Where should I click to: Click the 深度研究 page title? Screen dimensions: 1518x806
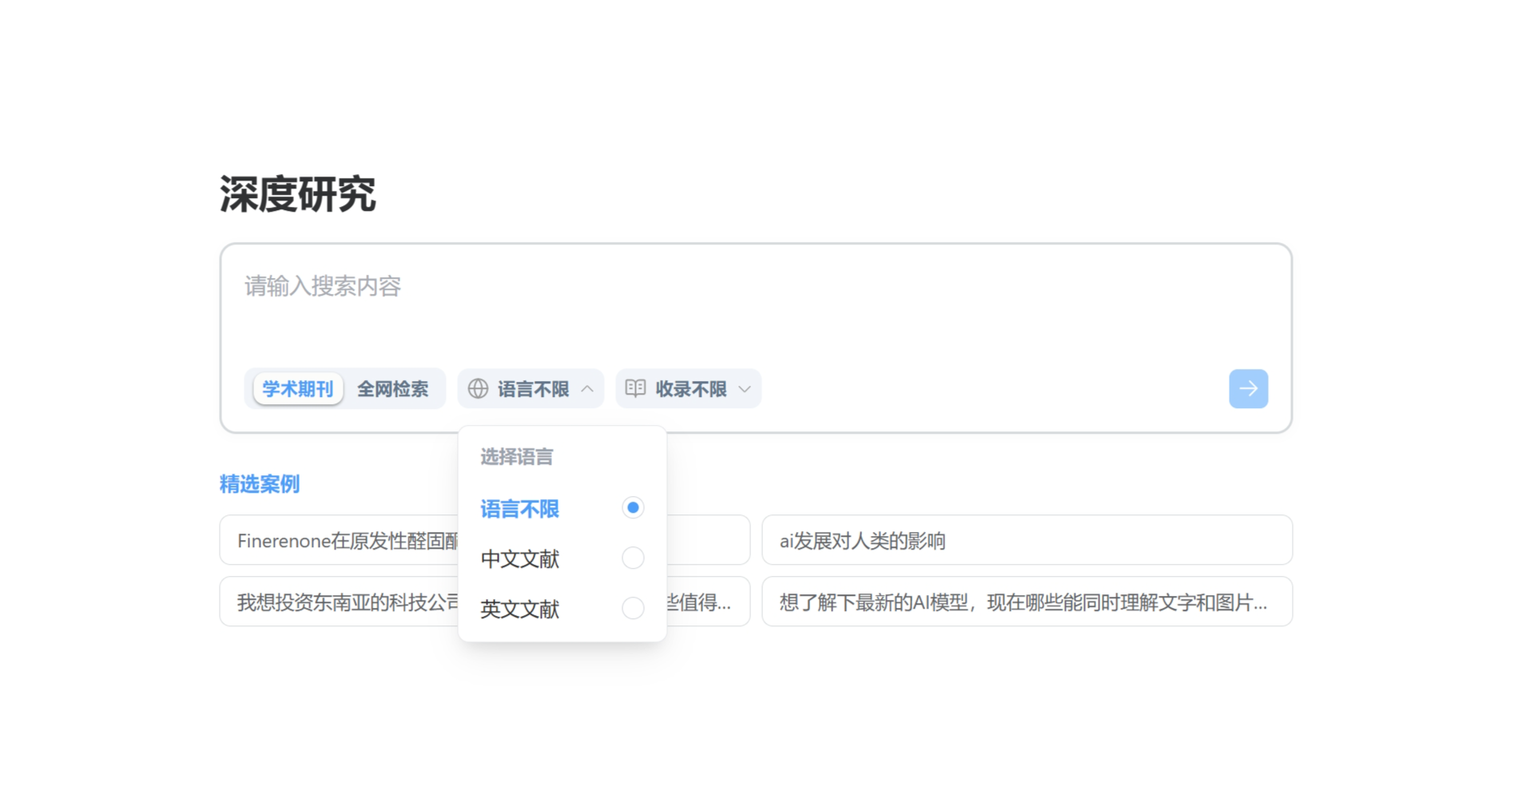click(x=297, y=194)
